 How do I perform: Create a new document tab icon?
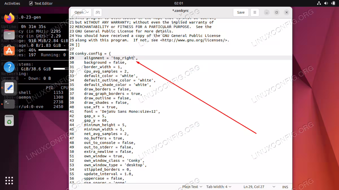[97, 12]
